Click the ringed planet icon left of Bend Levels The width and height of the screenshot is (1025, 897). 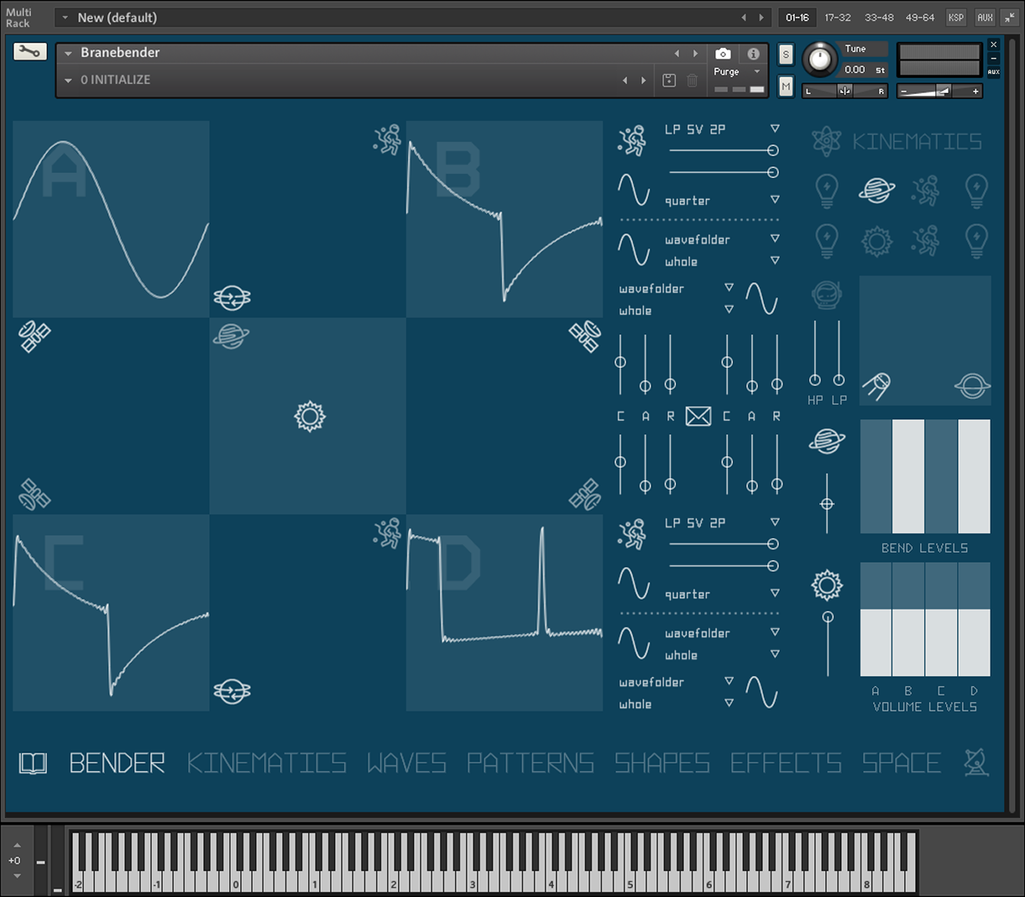pyautogui.click(x=827, y=441)
